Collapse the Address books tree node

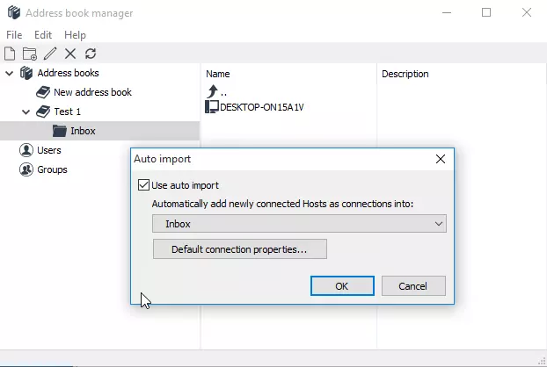coord(10,73)
